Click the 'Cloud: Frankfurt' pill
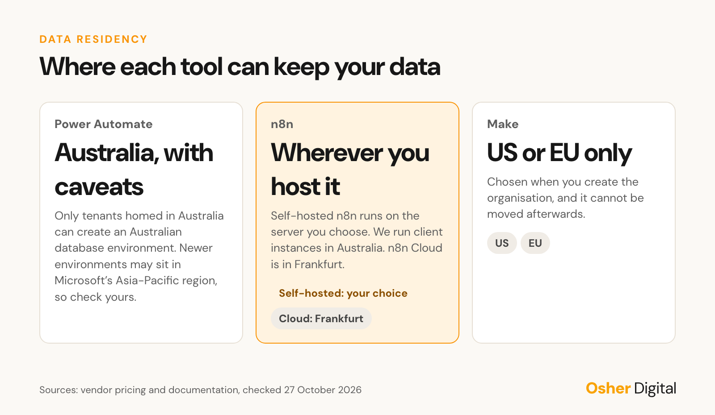 321,319
